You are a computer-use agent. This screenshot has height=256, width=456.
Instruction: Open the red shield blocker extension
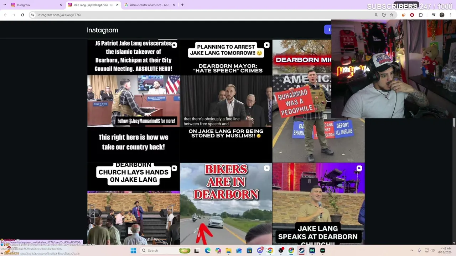point(412,15)
